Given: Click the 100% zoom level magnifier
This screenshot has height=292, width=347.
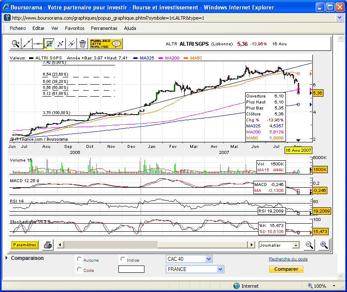Looking at the screenshot, I should [310, 286].
